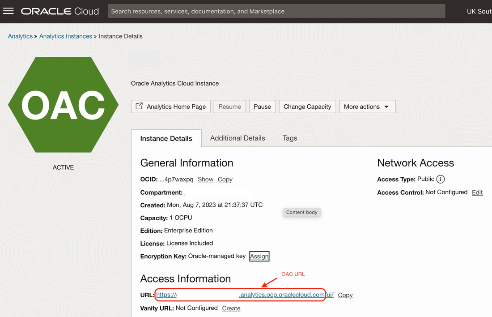Click the 'License Included' value
Viewport: 492px width, 317px height.
click(x=190, y=243)
